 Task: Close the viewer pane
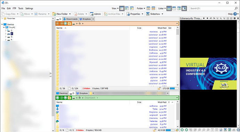point(238,18)
